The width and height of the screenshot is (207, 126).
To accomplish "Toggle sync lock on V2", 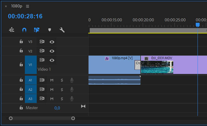I will click(x=42, y=51).
